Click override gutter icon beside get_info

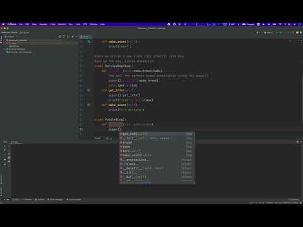89,90
